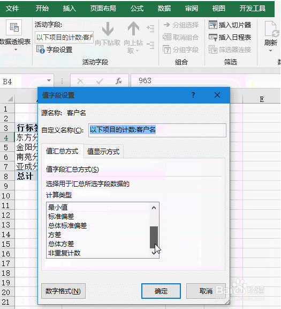Click the expand field icon
Image resolution: width=281 pixels, height=309 pixels.
pyautogui.click(x=150, y=29)
